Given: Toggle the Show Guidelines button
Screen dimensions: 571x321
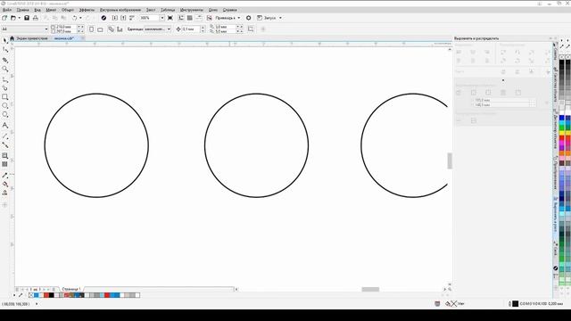Looking at the screenshot, I should pyautogui.click(x=199, y=18).
